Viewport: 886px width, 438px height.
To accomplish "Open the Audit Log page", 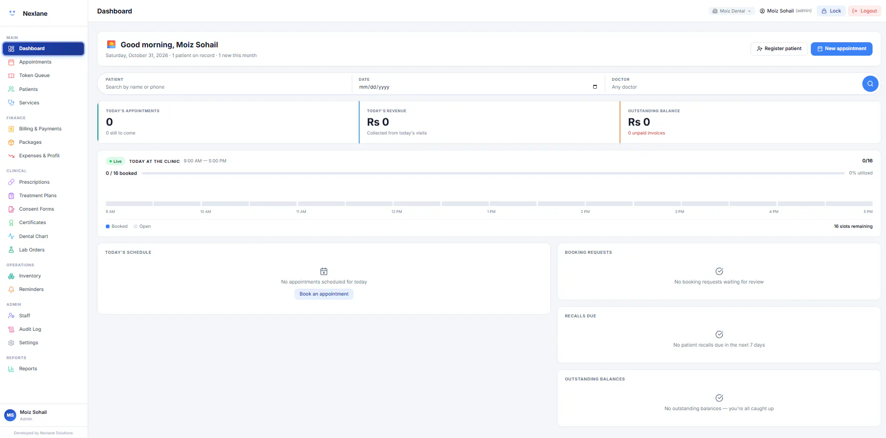I will pyautogui.click(x=44, y=329).
